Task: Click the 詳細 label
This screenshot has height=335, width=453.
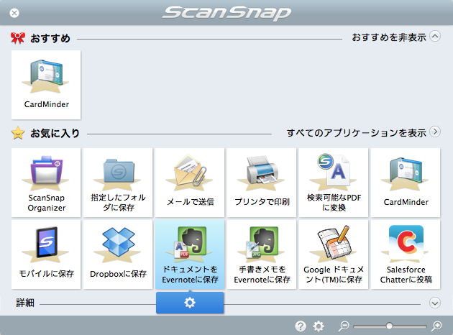Action: (25, 303)
